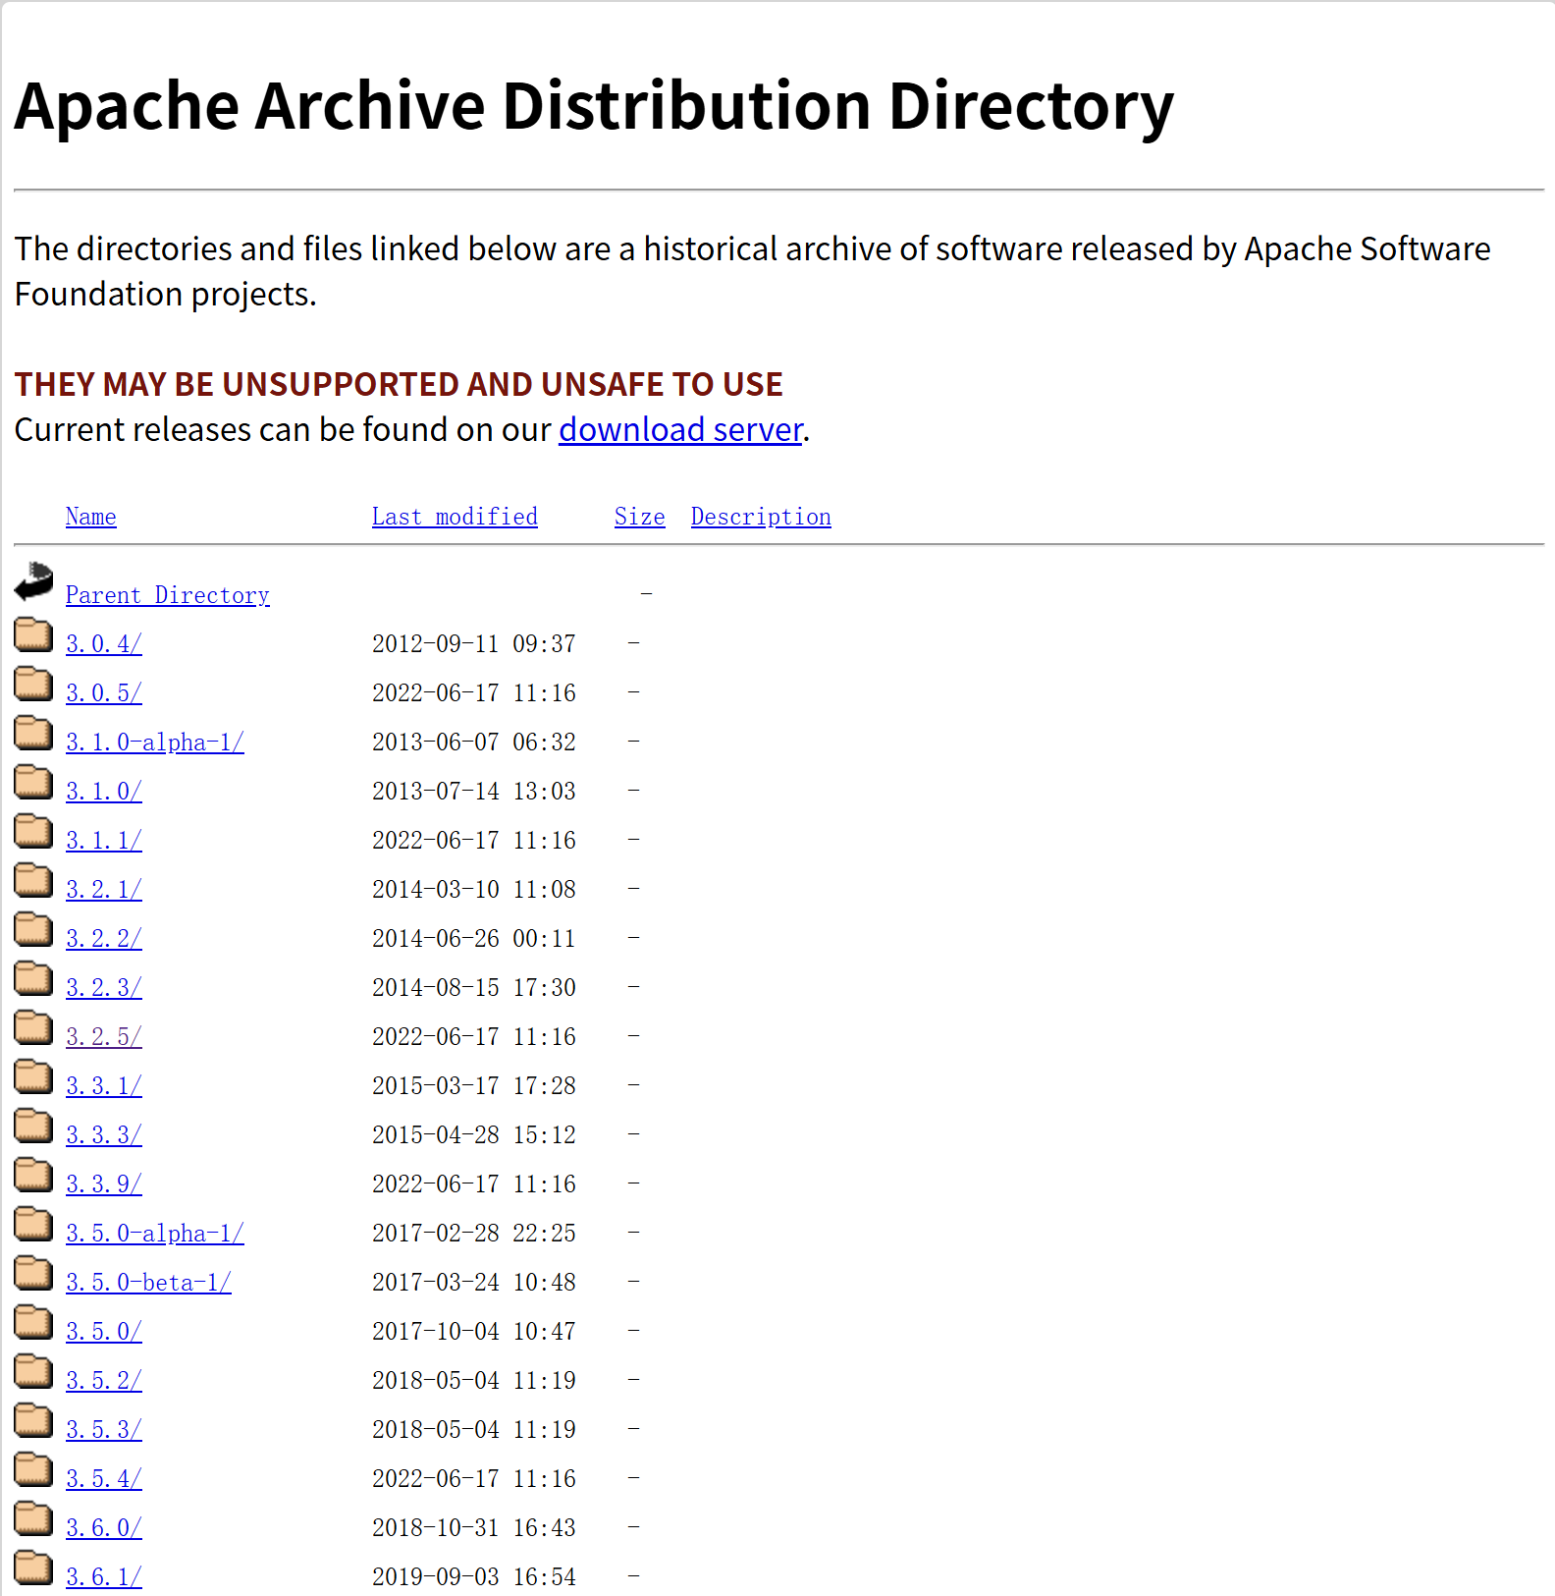Screen dimensions: 1555x1596
Task: Open the 3.0.4/ directory link
Action: 104,644
